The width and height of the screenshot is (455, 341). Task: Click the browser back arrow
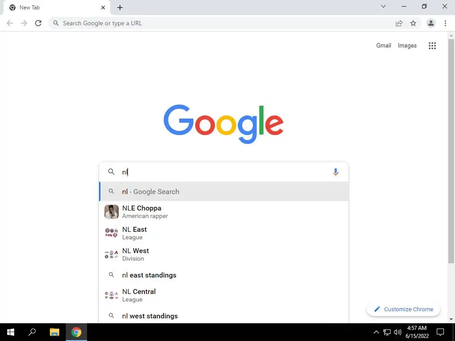point(10,23)
